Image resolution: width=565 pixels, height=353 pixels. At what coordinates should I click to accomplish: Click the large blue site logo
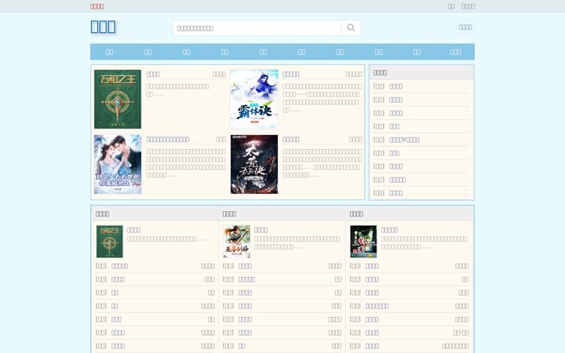pos(103,27)
